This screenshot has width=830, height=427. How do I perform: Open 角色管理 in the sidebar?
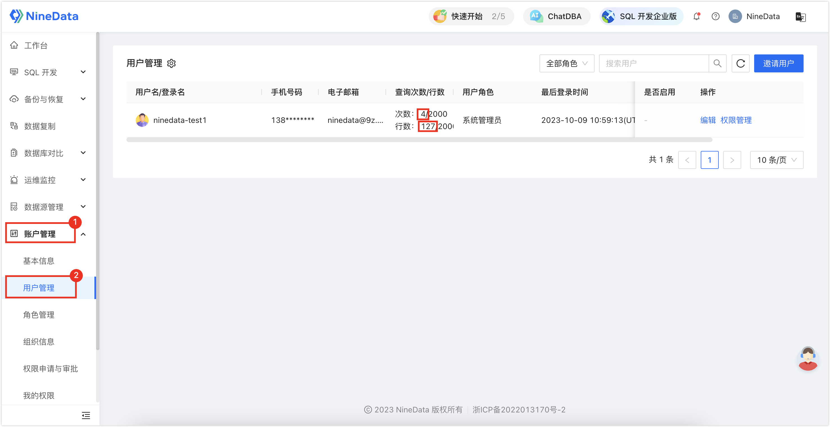(x=39, y=315)
